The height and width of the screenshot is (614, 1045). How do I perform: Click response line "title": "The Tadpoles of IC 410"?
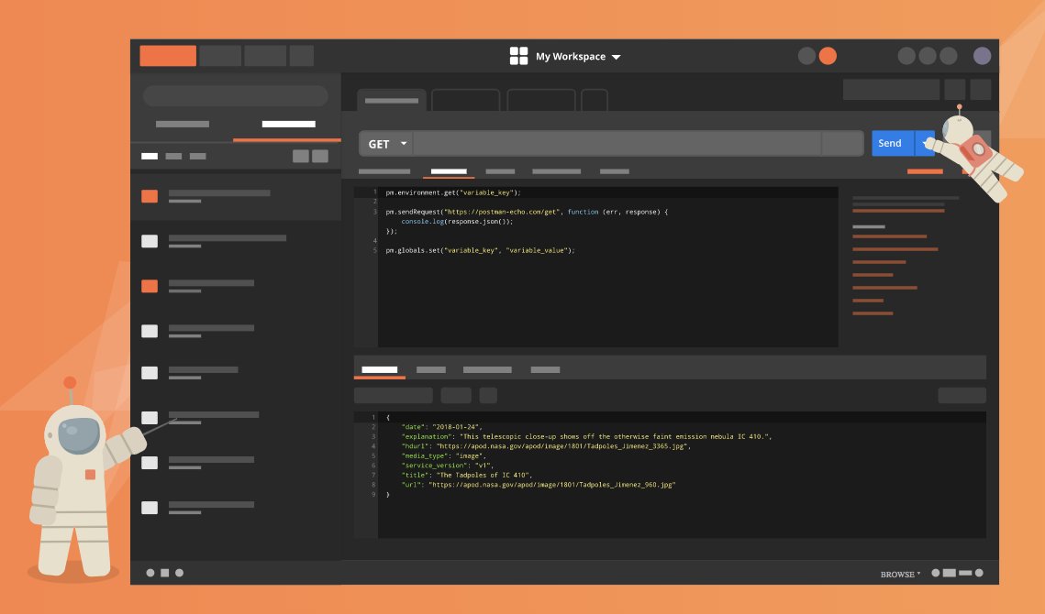coord(466,476)
